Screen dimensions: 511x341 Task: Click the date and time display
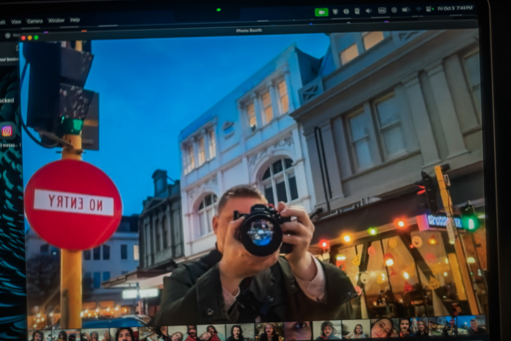[x=455, y=8]
